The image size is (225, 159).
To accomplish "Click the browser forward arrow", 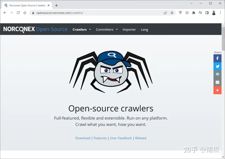I will coord(12,13).
